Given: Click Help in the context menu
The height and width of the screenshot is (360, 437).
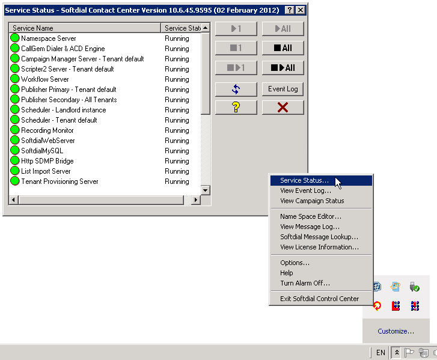Looking at the screenshot, I should (322, 273).
